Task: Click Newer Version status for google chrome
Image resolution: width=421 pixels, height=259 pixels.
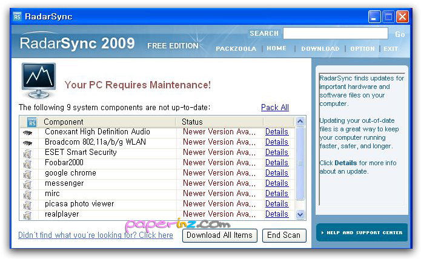Action: (219, 172)
